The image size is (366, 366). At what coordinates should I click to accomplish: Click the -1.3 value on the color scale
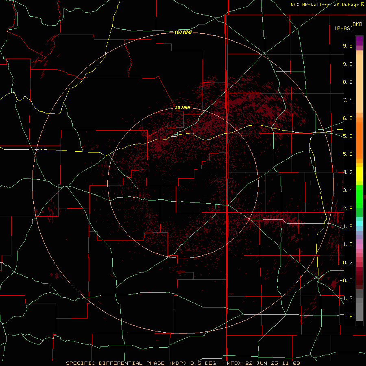coord(346,298)
